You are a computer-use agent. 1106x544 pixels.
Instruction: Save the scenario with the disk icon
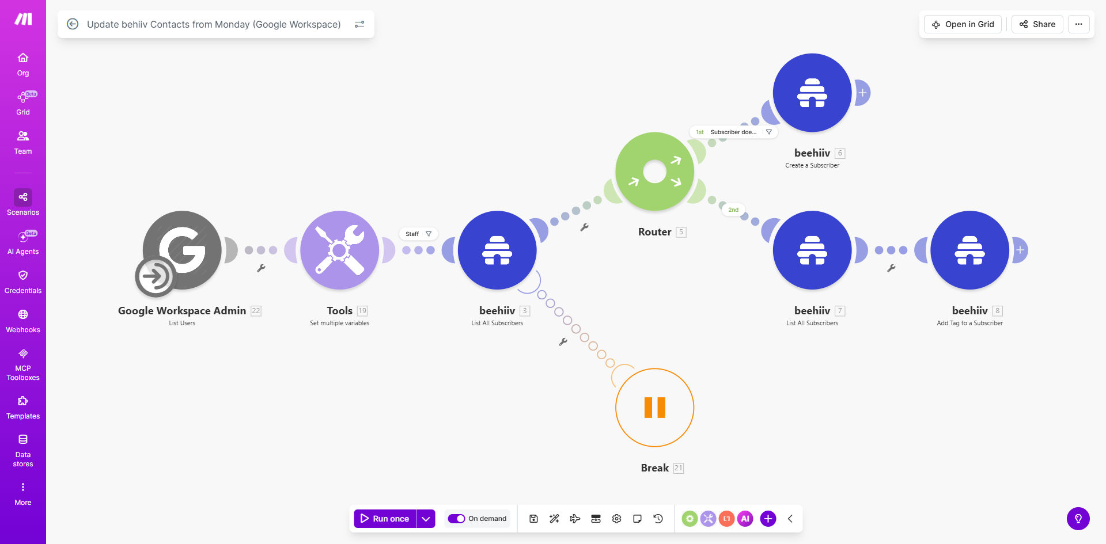tap(533, 519)
